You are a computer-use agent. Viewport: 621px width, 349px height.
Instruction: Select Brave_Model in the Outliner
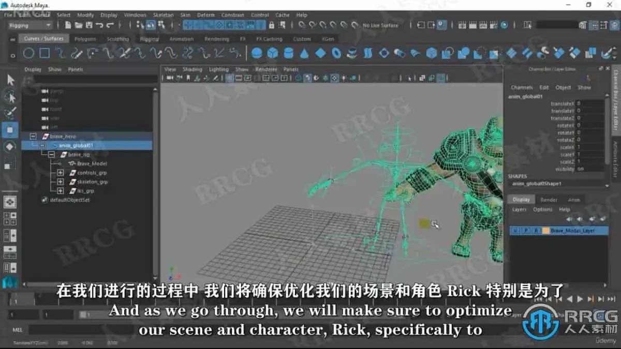tap(92, 164)
